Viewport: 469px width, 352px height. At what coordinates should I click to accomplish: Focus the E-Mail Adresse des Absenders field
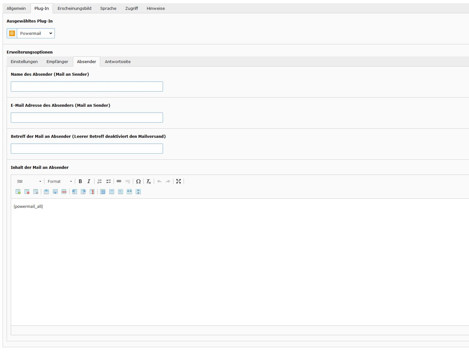click(x=87, y=118)
